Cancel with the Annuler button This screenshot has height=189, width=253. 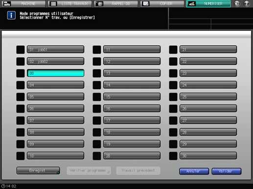tap(194, 171)
